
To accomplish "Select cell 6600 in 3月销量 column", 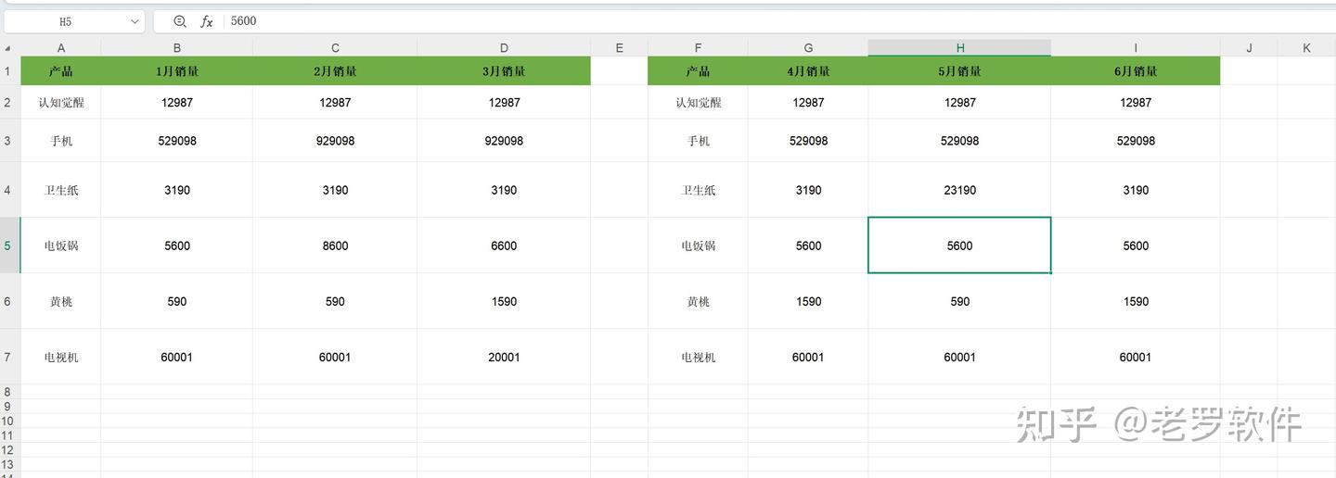I will [504, 245].
